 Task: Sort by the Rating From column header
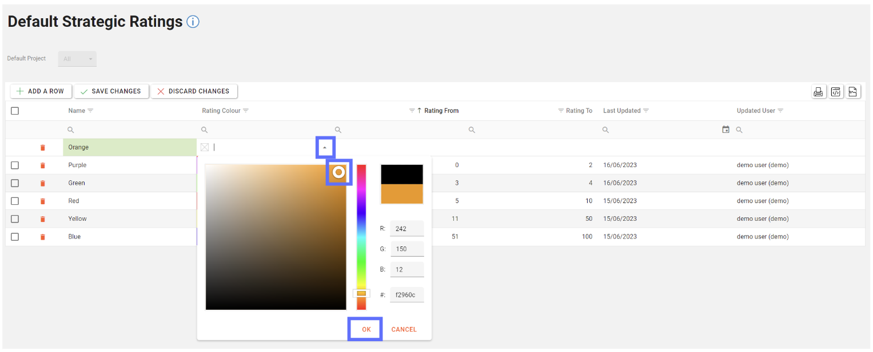(441, 111)
